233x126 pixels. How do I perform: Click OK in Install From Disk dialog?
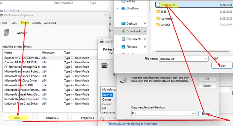click(x=207, y=79)
